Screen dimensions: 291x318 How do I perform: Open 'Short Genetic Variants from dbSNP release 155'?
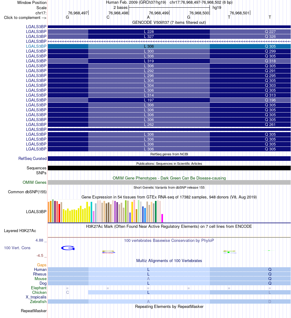point(169,188)
